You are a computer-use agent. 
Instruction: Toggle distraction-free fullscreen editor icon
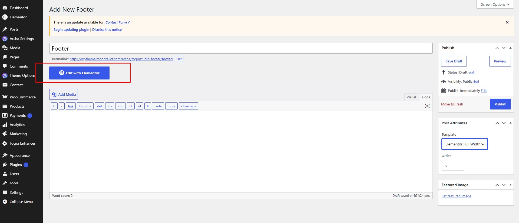(x=427, y=106)
